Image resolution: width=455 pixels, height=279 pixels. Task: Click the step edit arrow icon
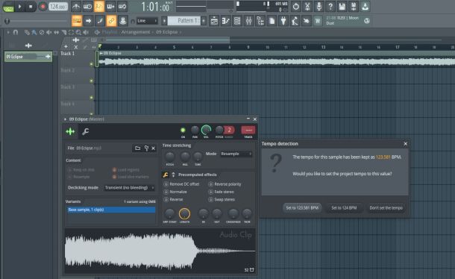tap(88, 21)
